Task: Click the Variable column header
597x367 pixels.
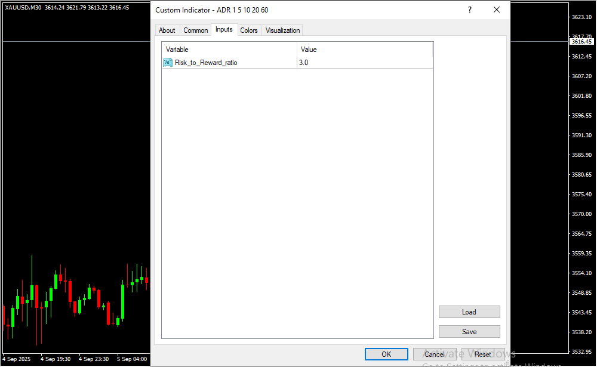Action: tap(230, 50)
